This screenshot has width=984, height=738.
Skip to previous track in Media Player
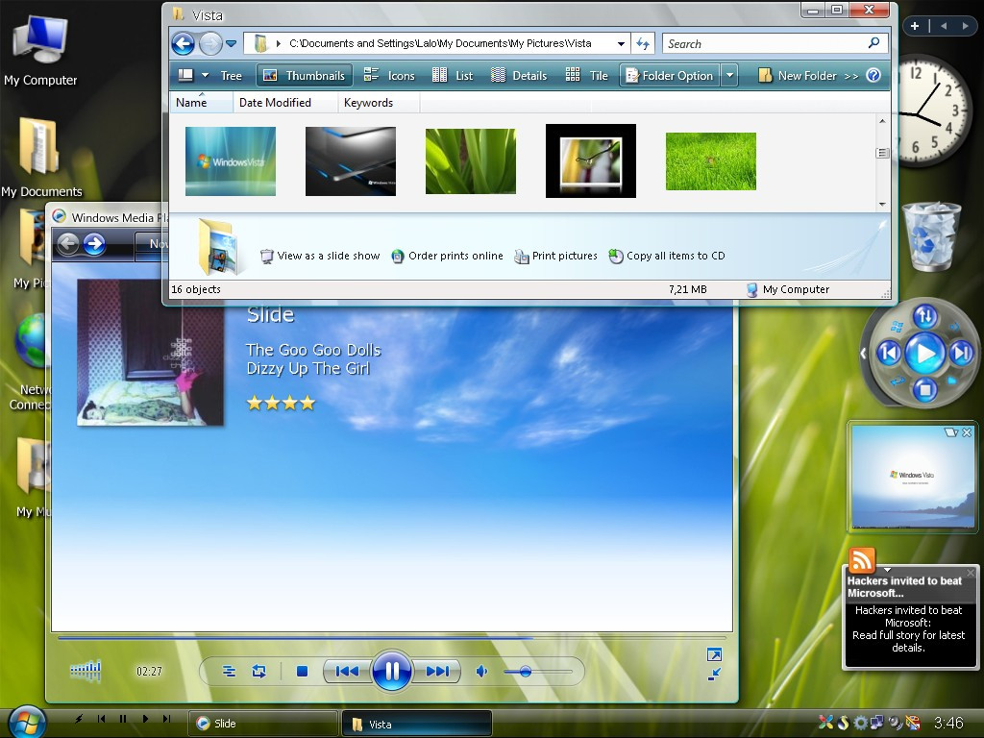pyautogui.click(x=346, y=672)
